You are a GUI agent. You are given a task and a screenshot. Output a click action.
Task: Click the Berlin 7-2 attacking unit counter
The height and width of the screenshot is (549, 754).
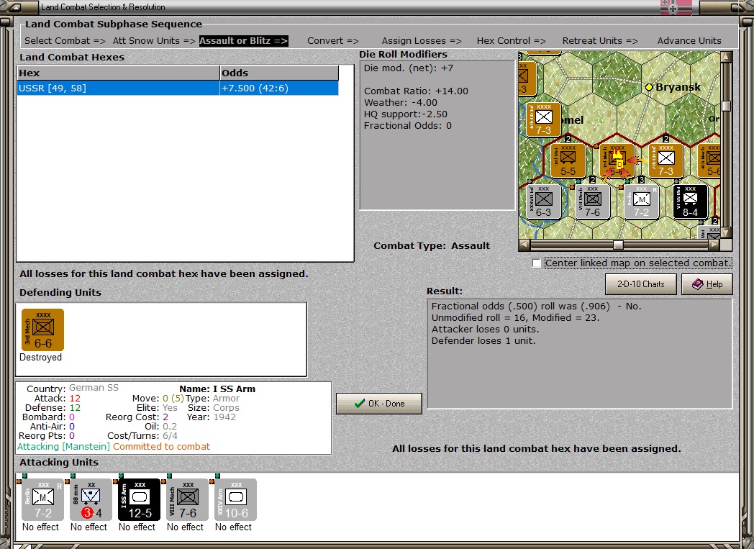42,499
